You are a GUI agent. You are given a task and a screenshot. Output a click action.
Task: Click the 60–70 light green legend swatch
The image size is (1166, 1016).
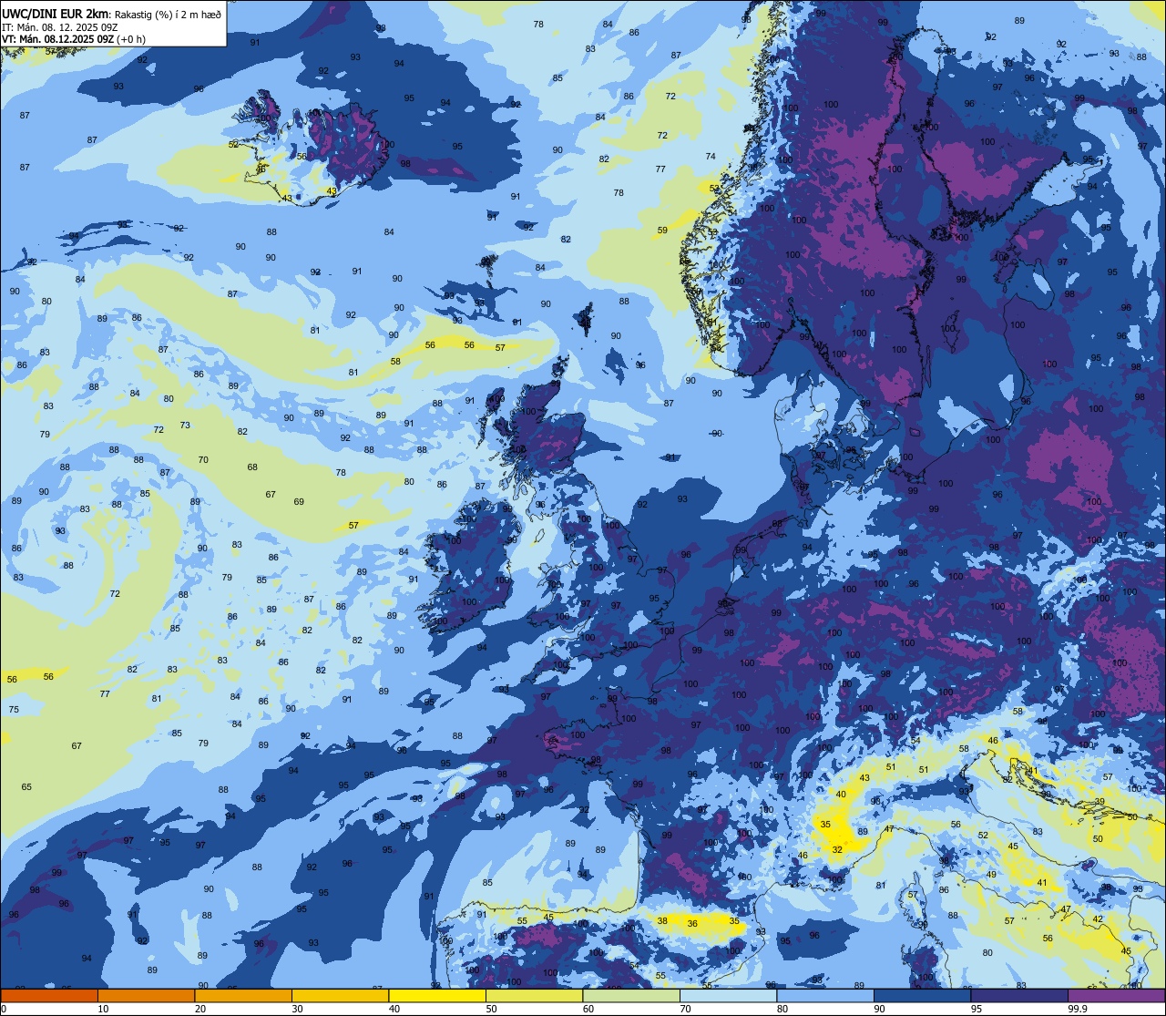[631, 995]
